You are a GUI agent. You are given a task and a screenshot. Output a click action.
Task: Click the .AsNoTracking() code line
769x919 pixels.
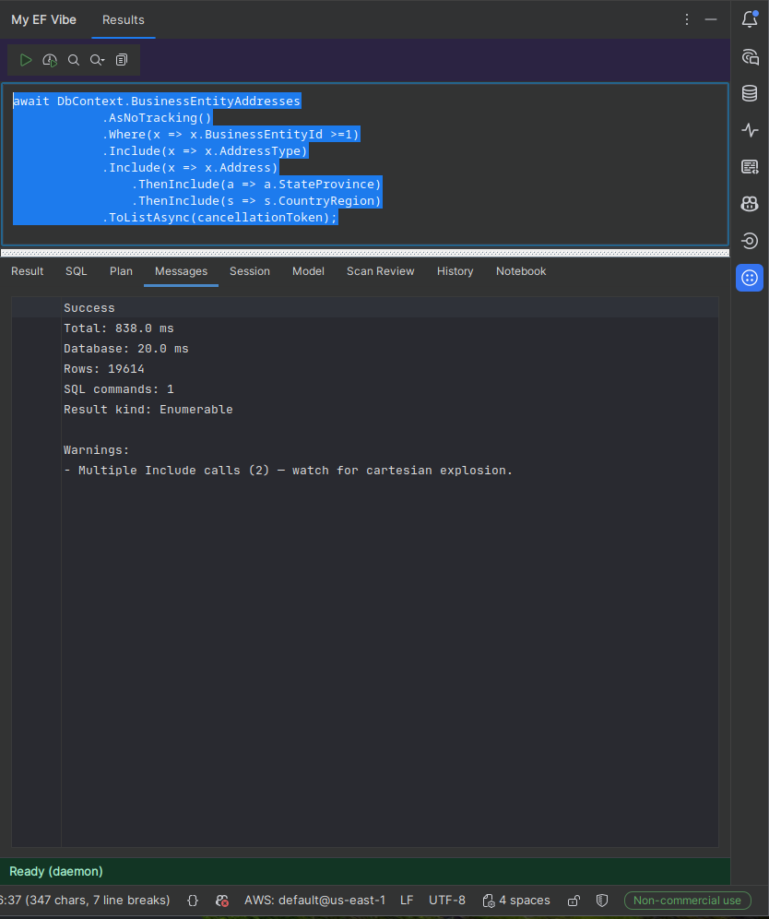[x=157, y=118]
